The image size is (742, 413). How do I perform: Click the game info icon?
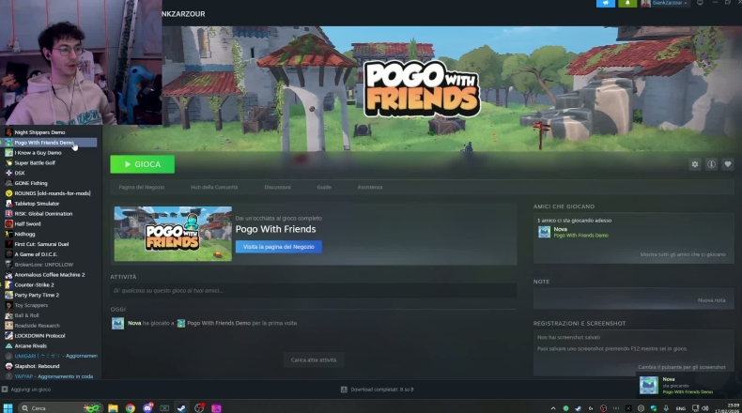pos(711,164)
